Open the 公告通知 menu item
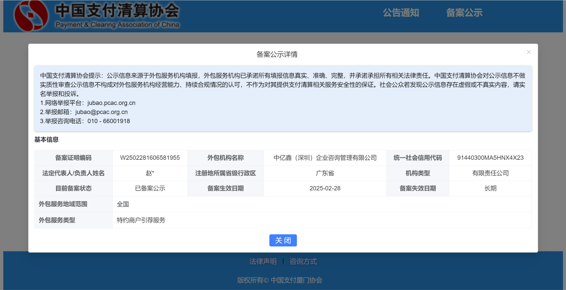 [x=401, y=13]
